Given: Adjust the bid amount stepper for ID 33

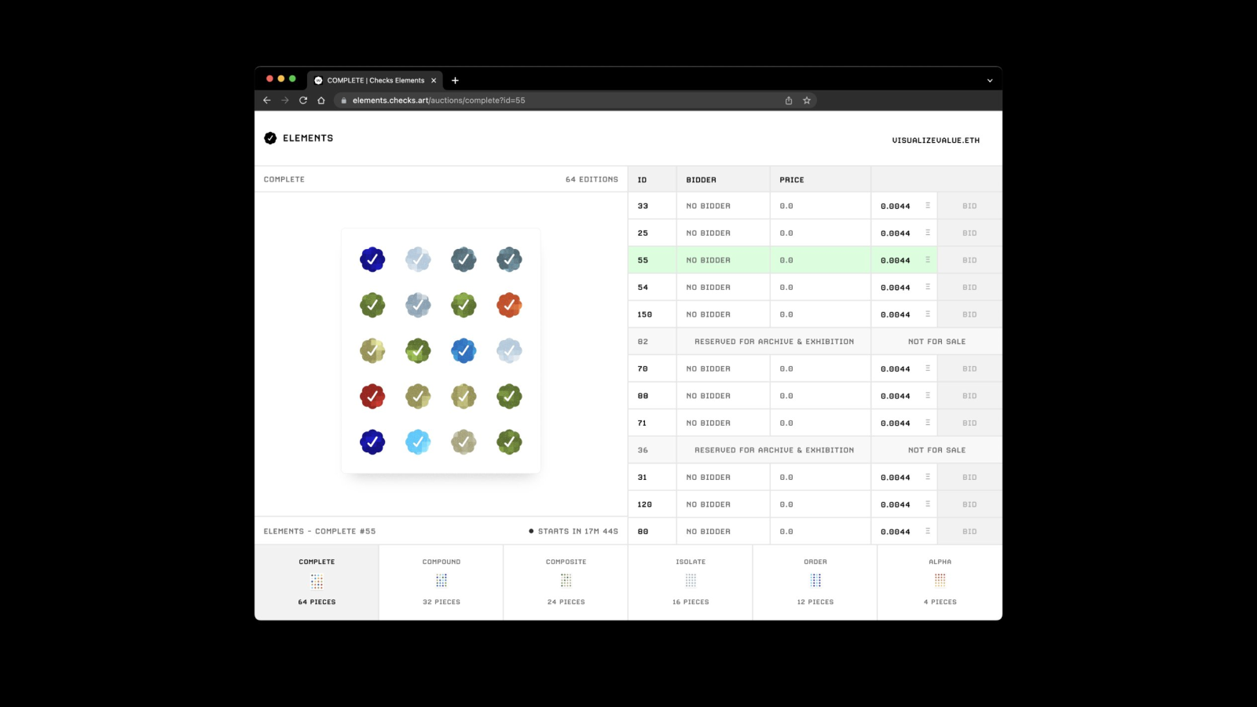Looking at the screenshot, I should pos(928,206).
